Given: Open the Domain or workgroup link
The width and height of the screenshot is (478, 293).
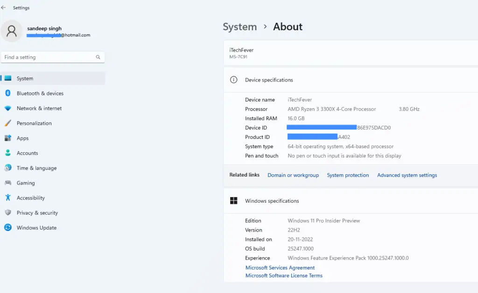Looking at the screenshot, I should tap(293, 175).
